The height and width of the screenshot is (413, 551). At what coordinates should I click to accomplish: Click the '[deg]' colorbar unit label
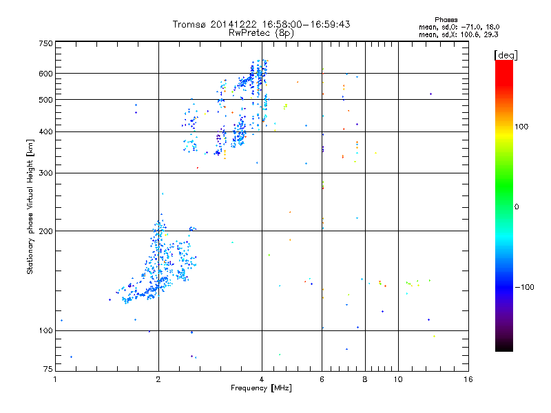coord(506,55)
